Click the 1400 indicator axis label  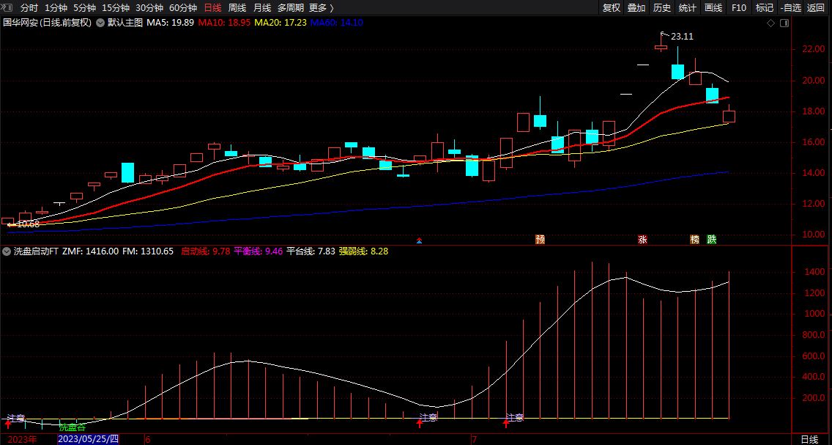(x=814, y=272)
